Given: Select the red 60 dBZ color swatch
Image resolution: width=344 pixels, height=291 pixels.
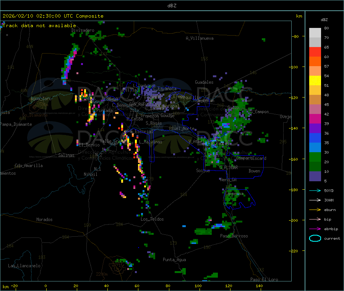Looking at the screenshot, I should point(315,52).
